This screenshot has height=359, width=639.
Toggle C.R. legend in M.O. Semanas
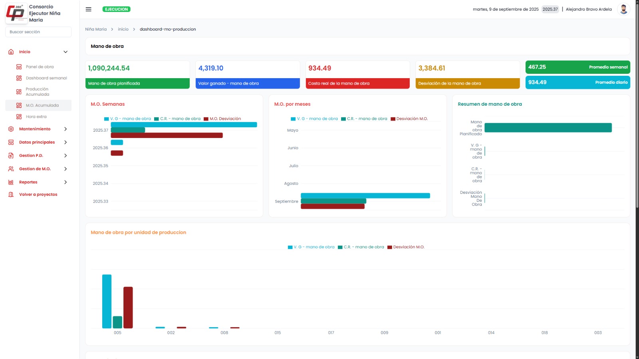[x=177, y=119]
